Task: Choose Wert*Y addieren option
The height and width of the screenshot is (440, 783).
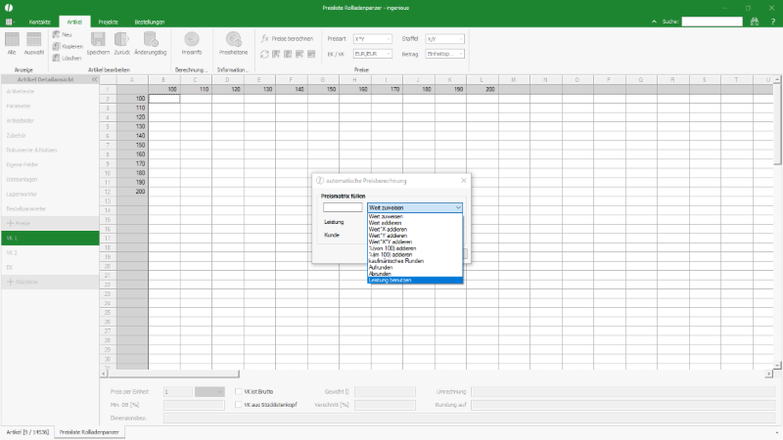Action: 415,236
